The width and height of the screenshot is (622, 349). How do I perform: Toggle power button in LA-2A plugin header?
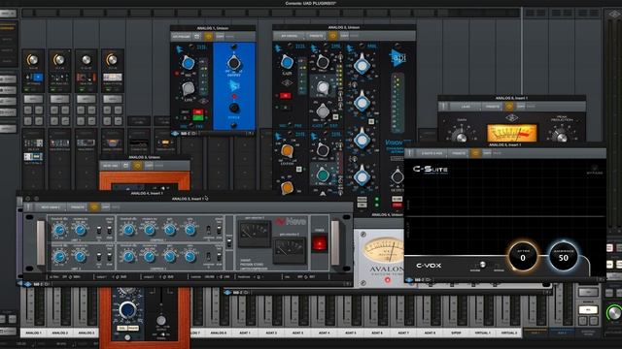pyautogui.click(x=509, y=107)
